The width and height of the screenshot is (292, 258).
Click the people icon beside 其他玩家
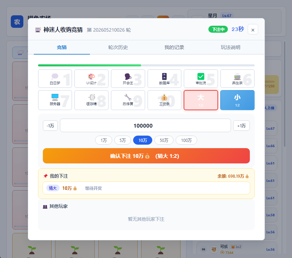click(45, 207)
